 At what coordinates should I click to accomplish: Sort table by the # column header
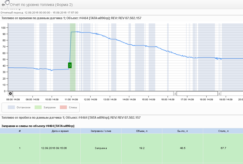click(20, 131)
